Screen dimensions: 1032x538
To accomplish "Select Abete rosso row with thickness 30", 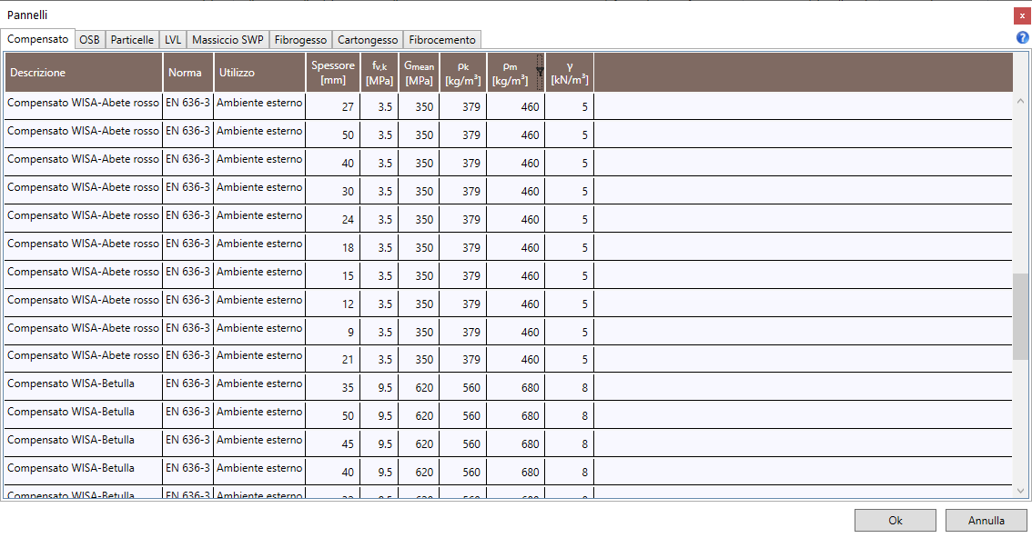I will tap(508, 191).
